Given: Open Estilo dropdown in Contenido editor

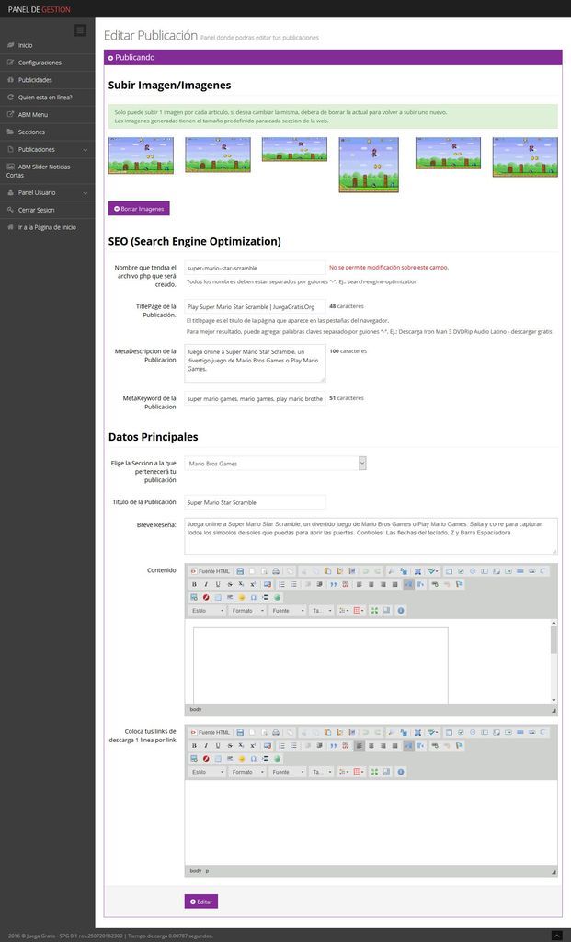Looking at the screenshot, I should 207,611.
